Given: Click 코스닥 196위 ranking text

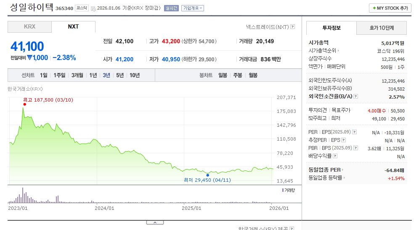Looking at the screenshot, I should pos(391,51).
